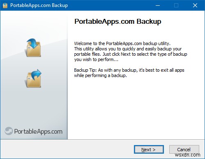205x159 pixels.
Task: Click the PortableApps.com wordmark in the sidebar
Action: (x=38, y=132)
